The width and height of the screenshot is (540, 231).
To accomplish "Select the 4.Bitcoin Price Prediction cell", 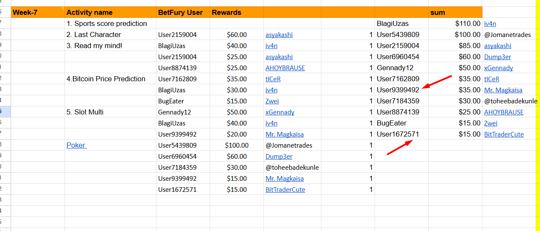I will pyautogui.click(x=110, y=79).
